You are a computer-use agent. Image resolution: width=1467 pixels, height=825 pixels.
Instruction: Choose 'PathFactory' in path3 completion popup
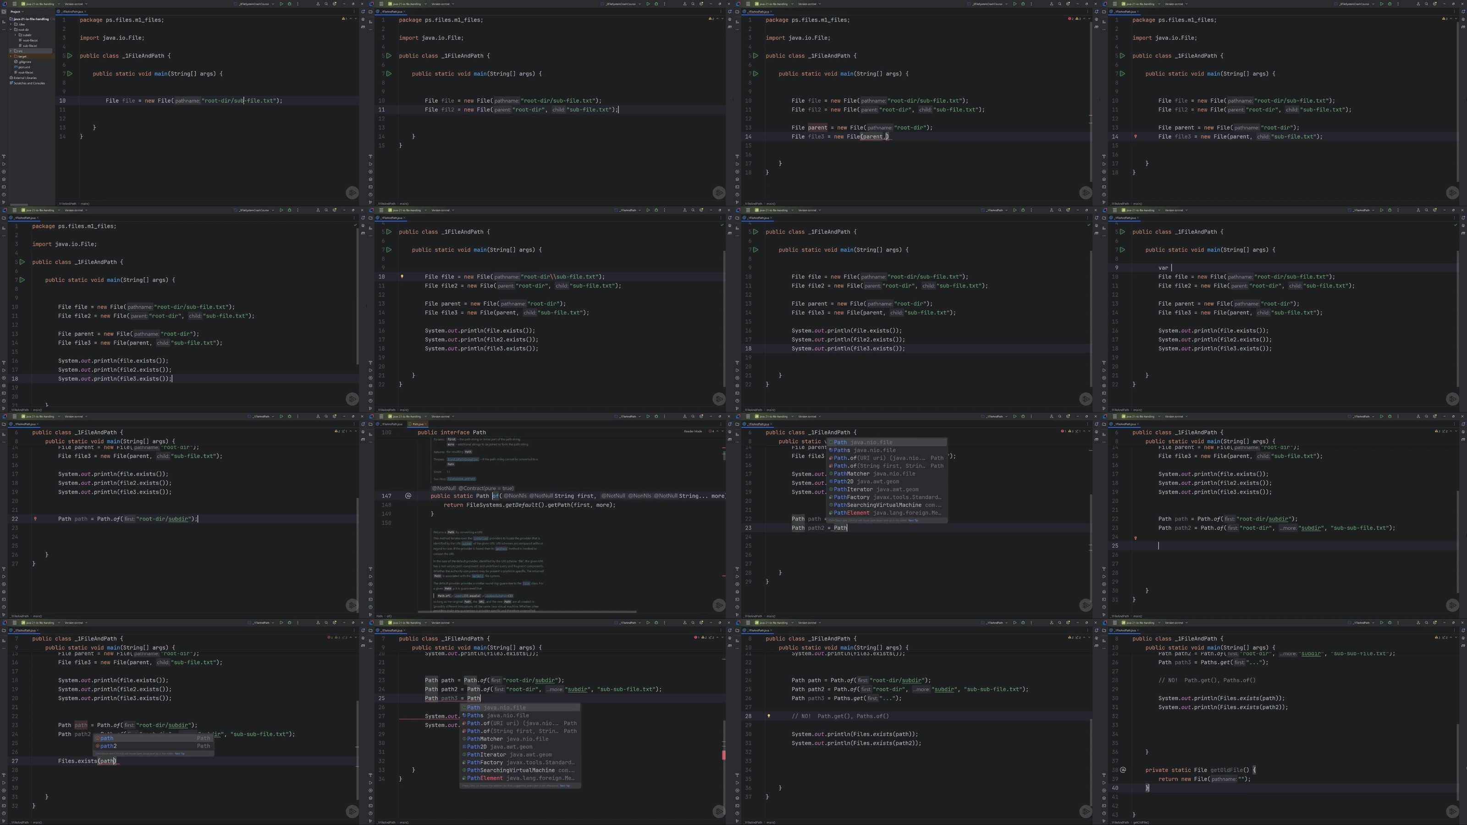[x=520, y=762]
